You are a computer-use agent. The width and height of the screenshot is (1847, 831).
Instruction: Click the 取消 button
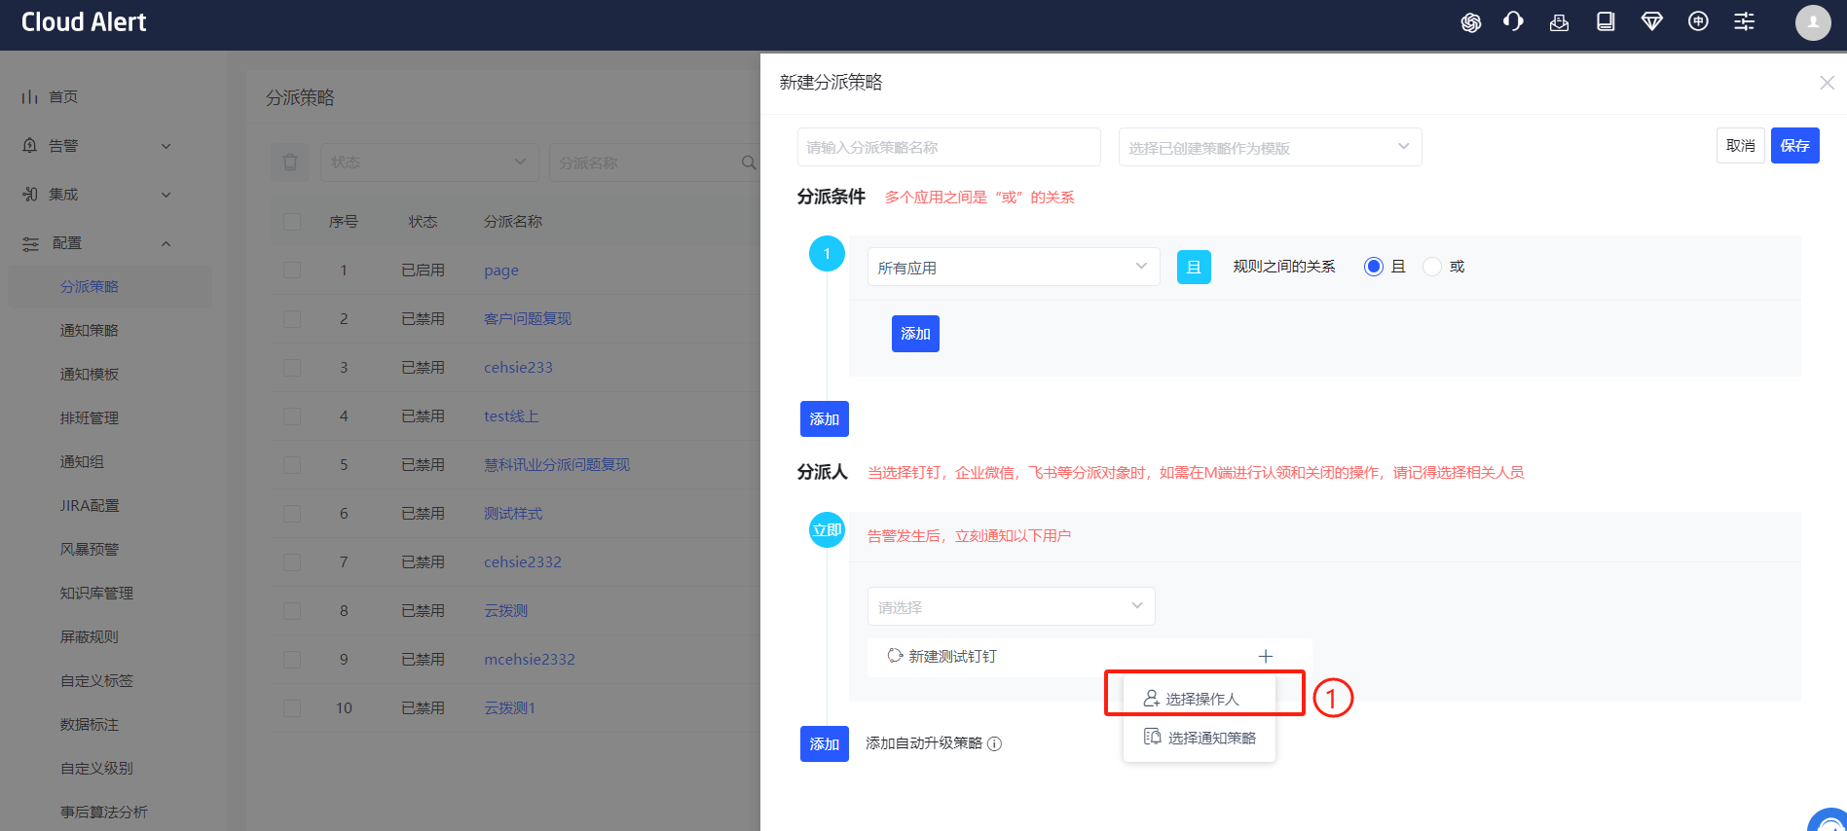point(1740,146)
